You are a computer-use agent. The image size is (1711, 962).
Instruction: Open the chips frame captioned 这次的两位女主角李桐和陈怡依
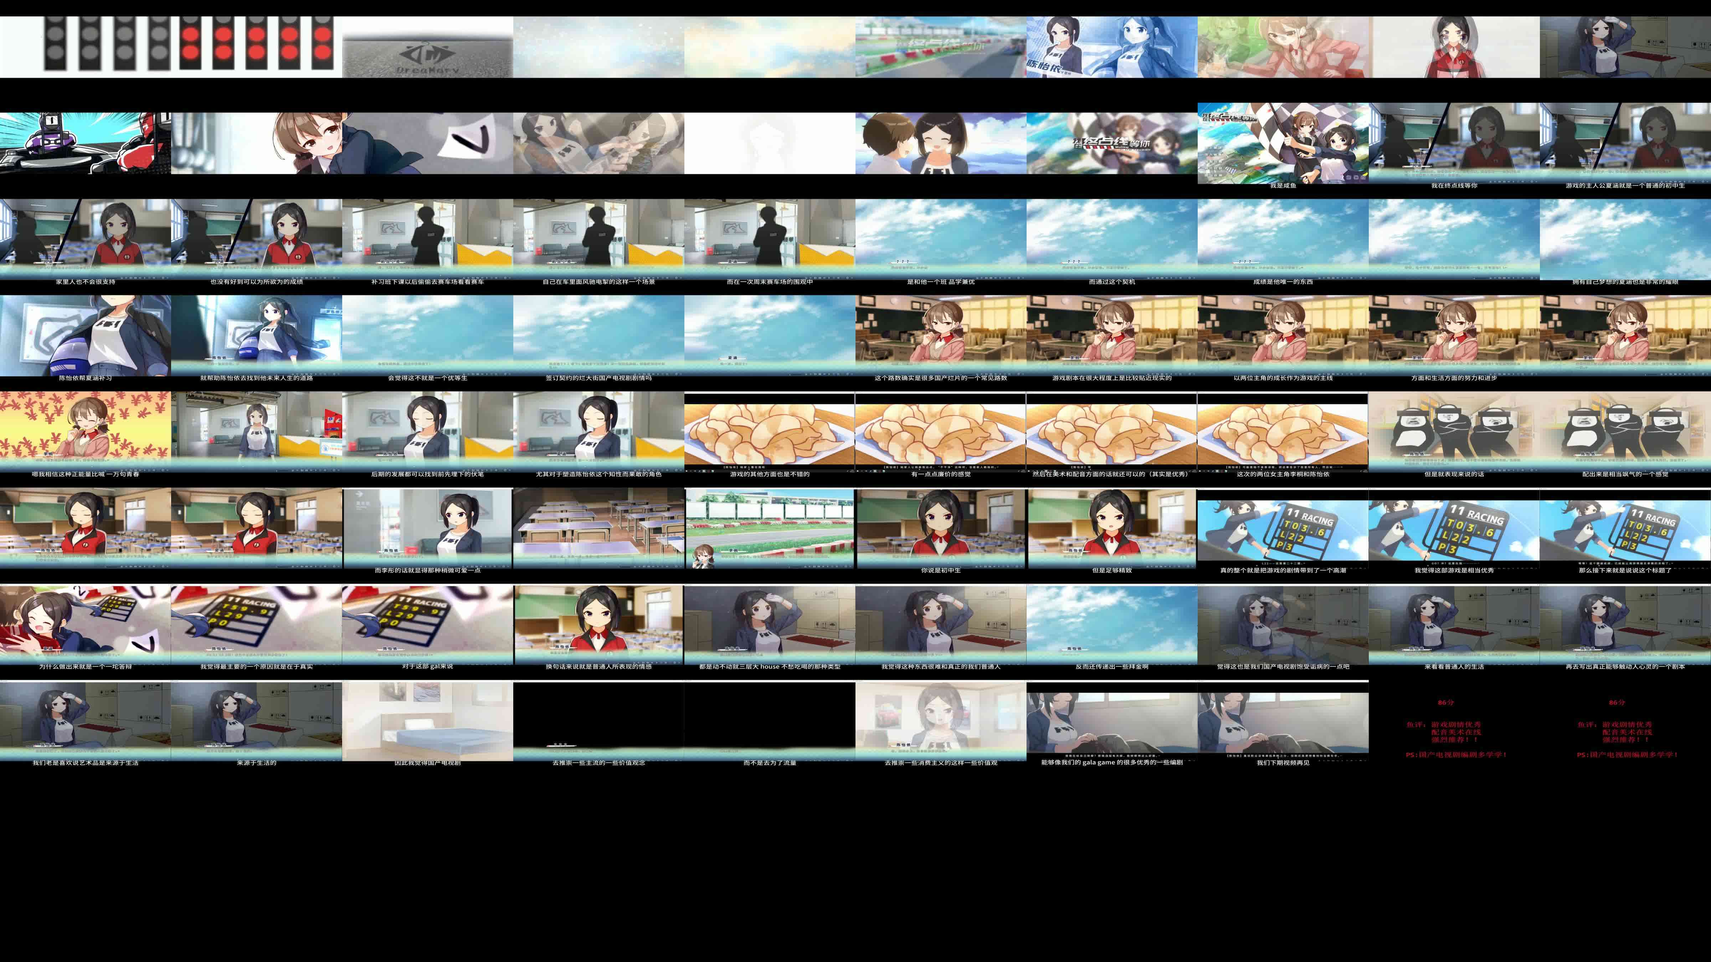click(x=1283, y=432)
